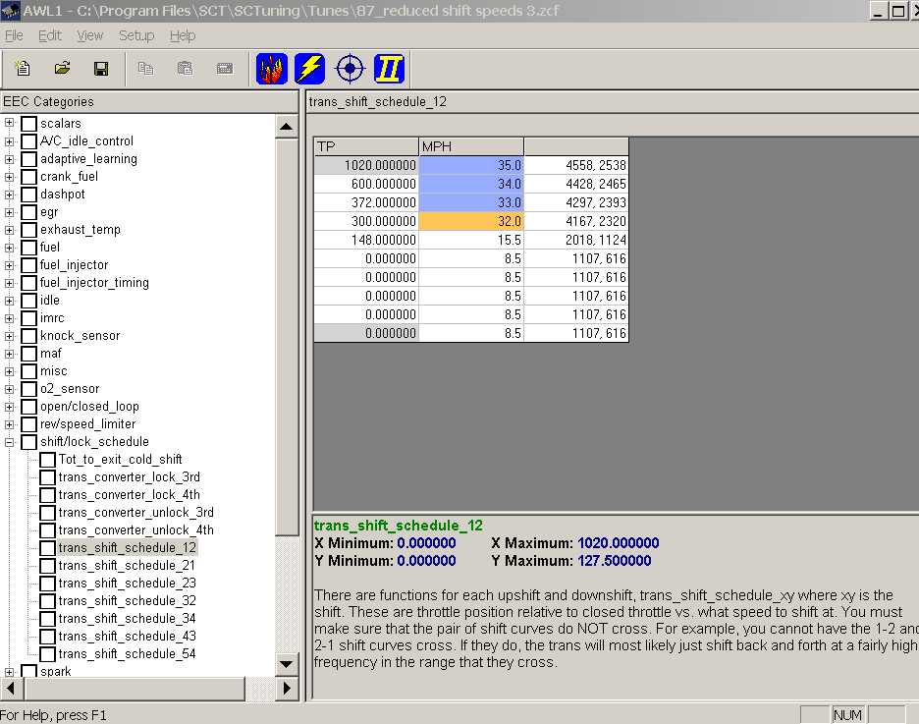Select trans_shift_schedule_21 in the tree

click(127, 566)
